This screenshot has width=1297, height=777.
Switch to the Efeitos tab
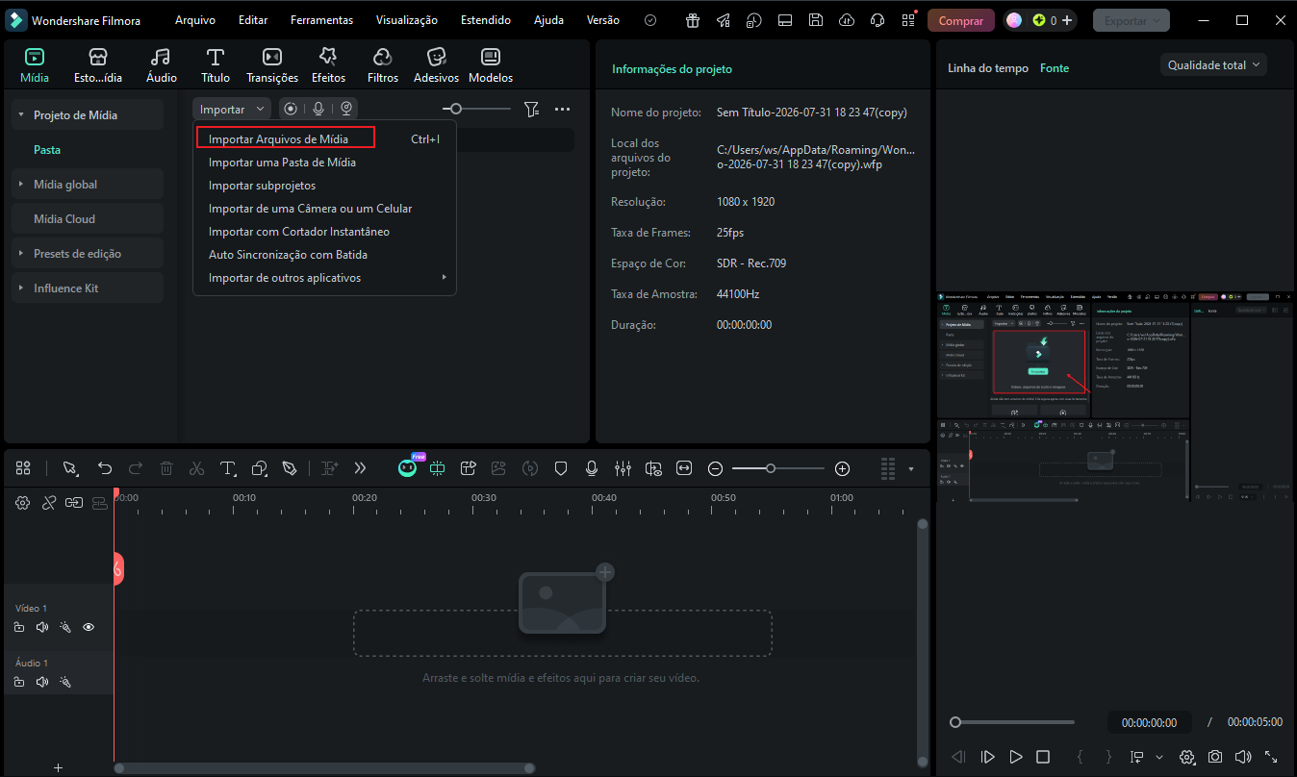point(329,66)
